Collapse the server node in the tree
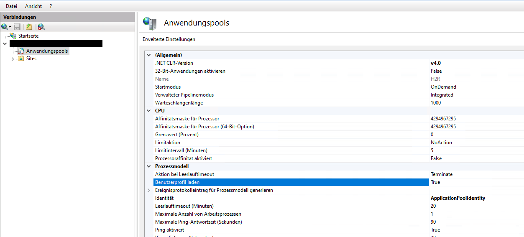Image resolution: width=524 pixels, height=237 pixels. tap(5, 43)
